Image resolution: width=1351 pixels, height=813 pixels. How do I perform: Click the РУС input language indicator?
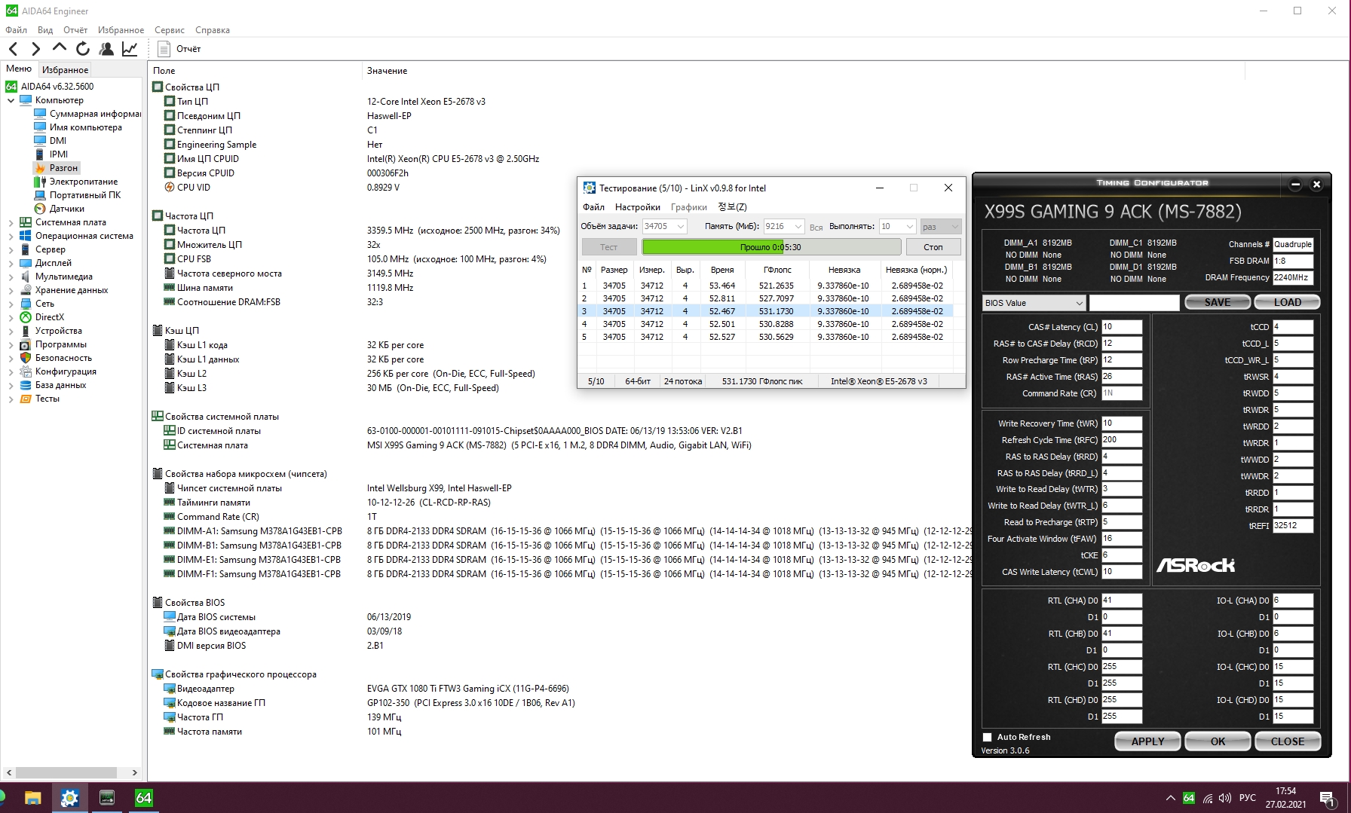1248,798
